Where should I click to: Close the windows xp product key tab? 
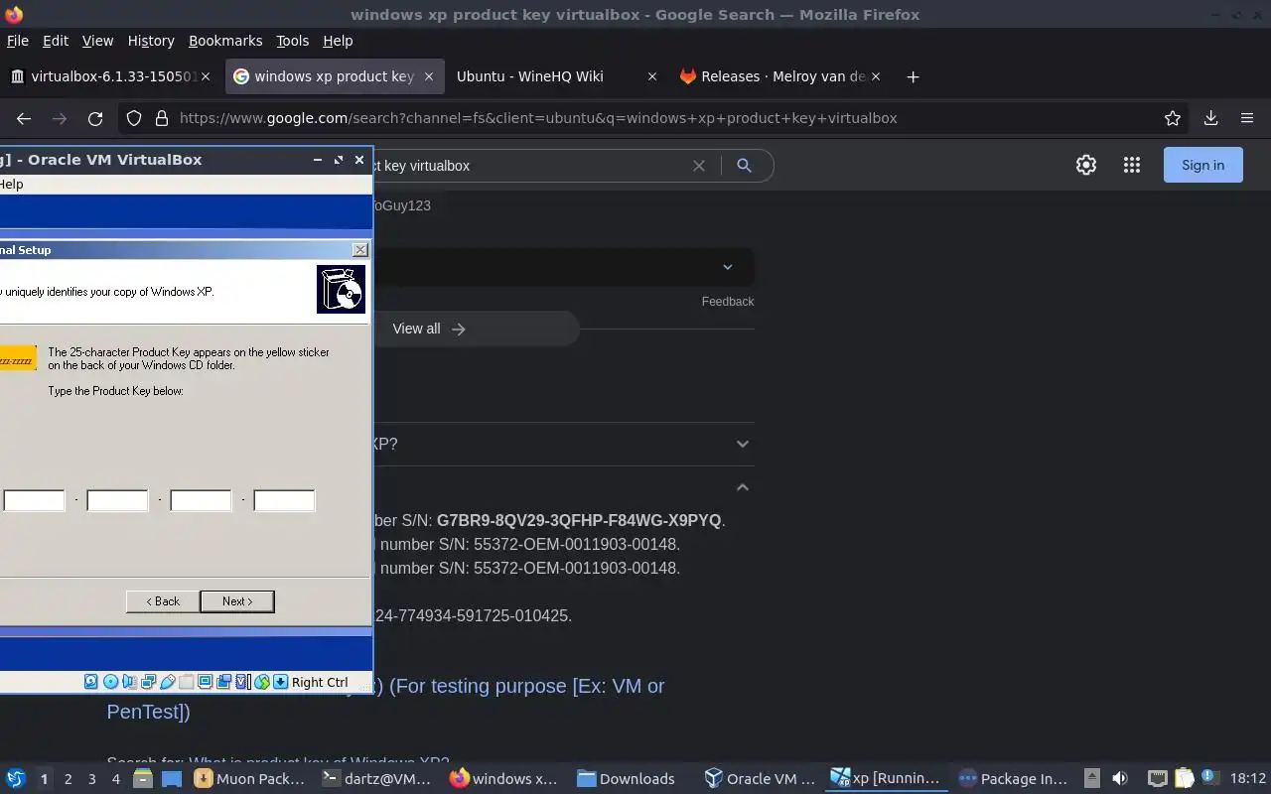[429, 76]
